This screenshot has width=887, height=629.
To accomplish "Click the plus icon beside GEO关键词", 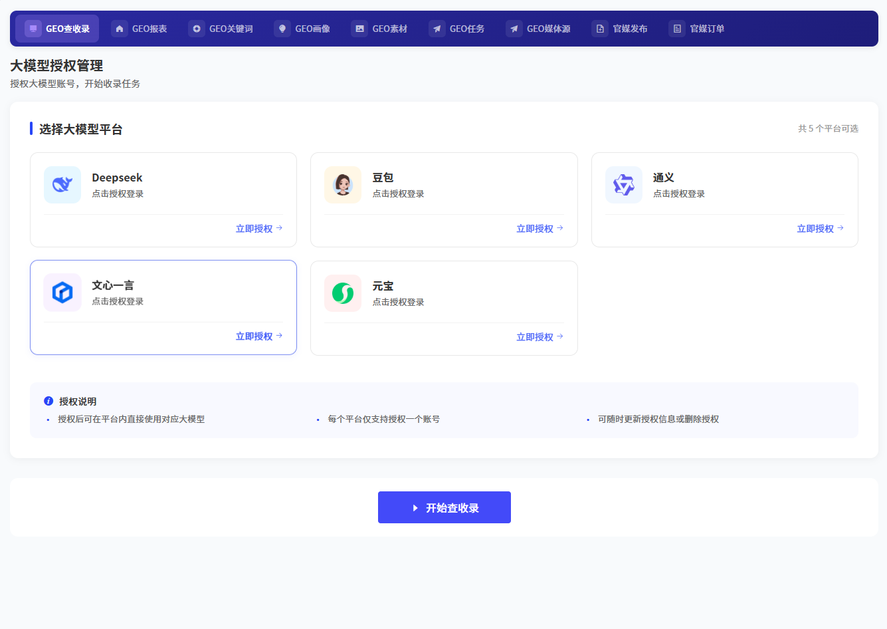I will point(197,29).
